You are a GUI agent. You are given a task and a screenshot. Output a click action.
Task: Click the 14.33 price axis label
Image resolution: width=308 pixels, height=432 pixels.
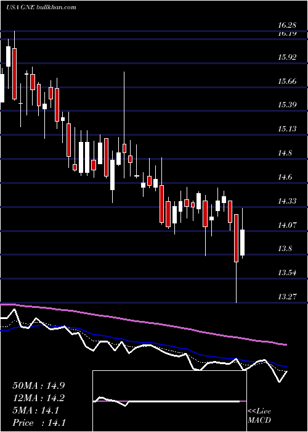tap(287, 201)
